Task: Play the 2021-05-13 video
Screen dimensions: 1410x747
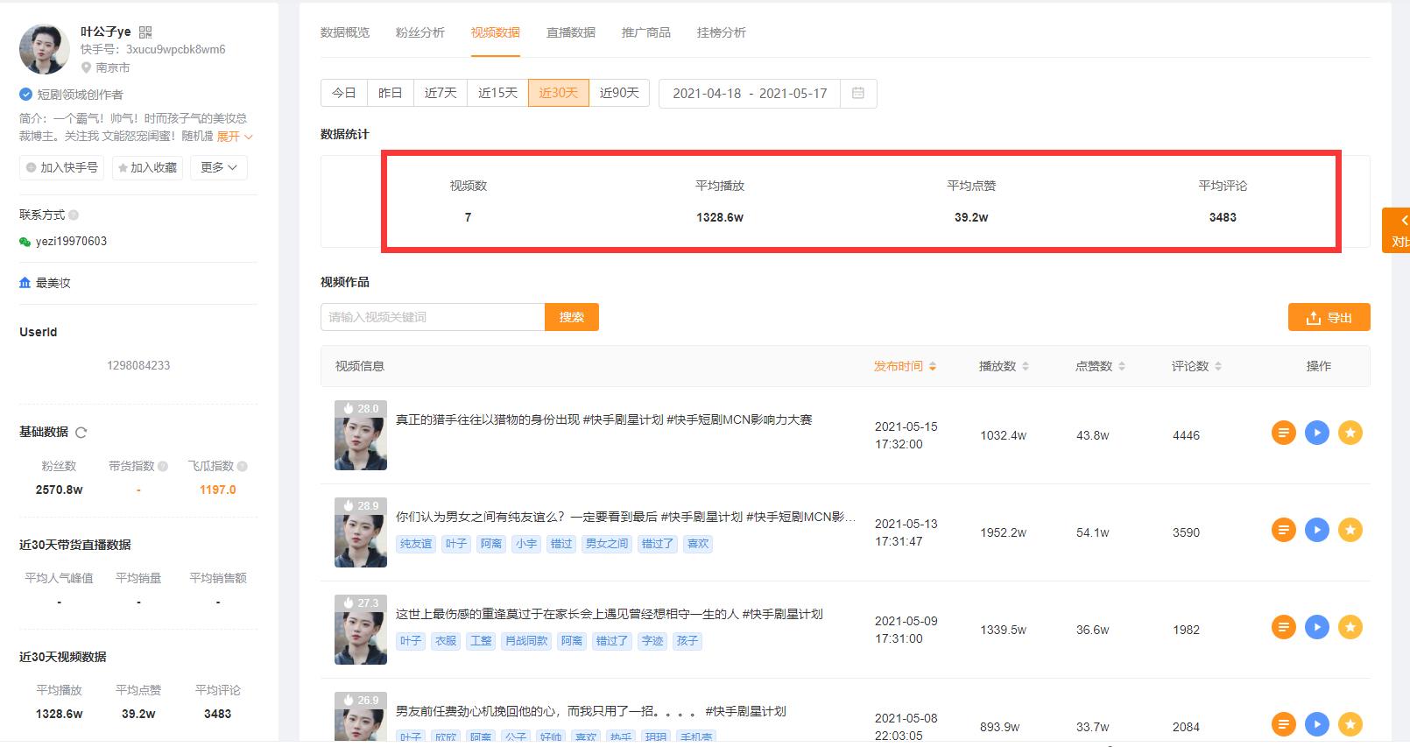Action: pyautogui.click(x=1317, y=530)
